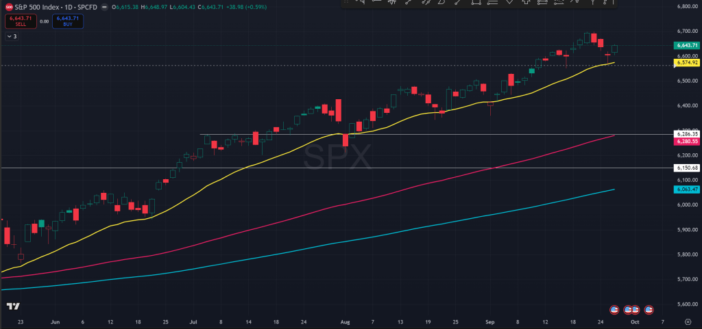Open the rightmost event flag near Oct
Image resolution: width=702 pixels, height=329 pixels.
click(648, 309)
